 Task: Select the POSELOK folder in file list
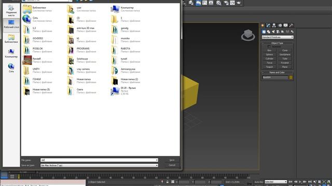(38, 50)
